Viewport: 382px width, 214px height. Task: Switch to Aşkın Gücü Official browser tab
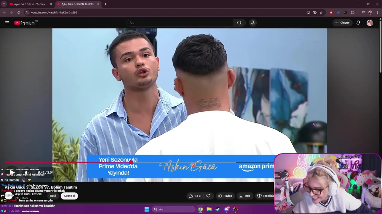(30, 4)
